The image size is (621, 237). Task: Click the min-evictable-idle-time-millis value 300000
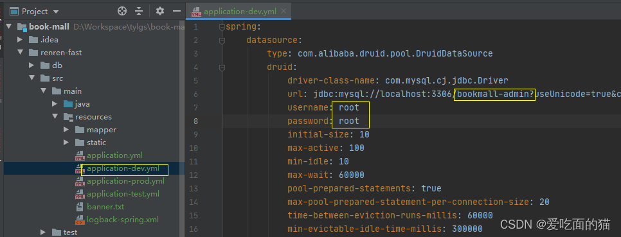[x=467, y=229]
